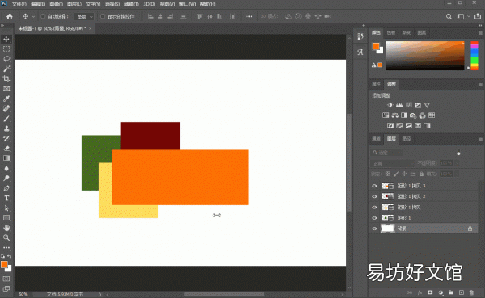Select the Crop tool
Screen dimensions: 485x298
(6, 78)
